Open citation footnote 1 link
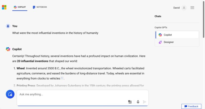Image resolution: width=205 pixels, height=109 pixels. pyautogui.click(x=62, y=78)
